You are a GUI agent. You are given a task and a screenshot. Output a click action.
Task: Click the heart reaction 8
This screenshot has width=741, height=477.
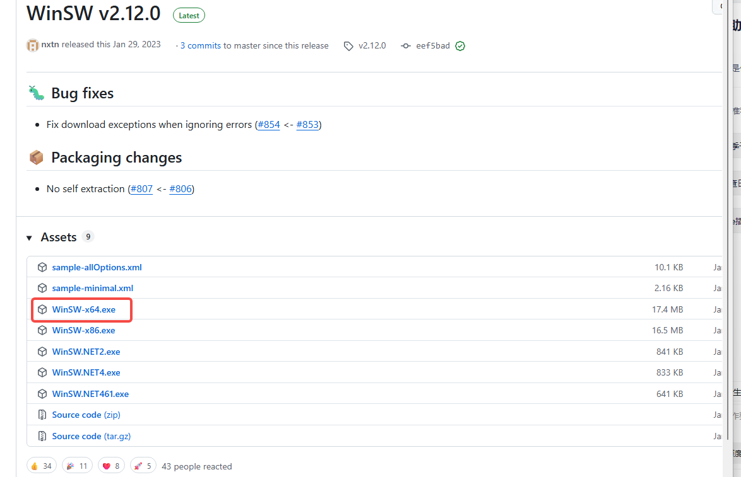pos(112,466)
